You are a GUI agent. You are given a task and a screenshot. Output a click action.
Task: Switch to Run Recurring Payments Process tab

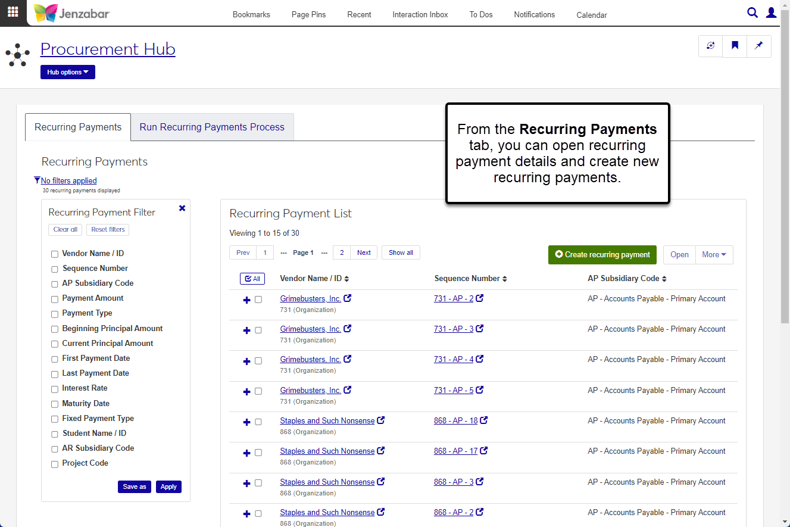click(x=212, y=127)
